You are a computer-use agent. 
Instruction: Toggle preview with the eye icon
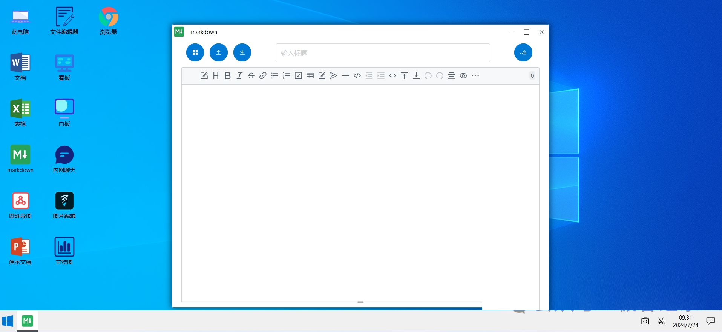point(463,76)
